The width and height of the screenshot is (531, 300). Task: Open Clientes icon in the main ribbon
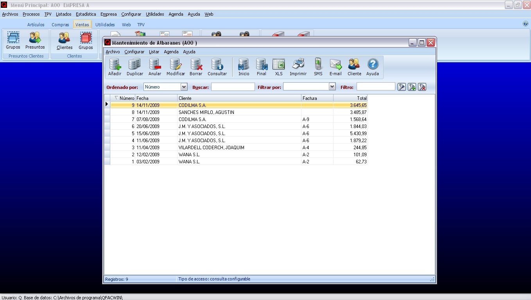coord(65,41)
